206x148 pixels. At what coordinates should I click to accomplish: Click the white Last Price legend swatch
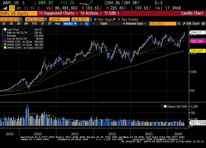point(5,29)
